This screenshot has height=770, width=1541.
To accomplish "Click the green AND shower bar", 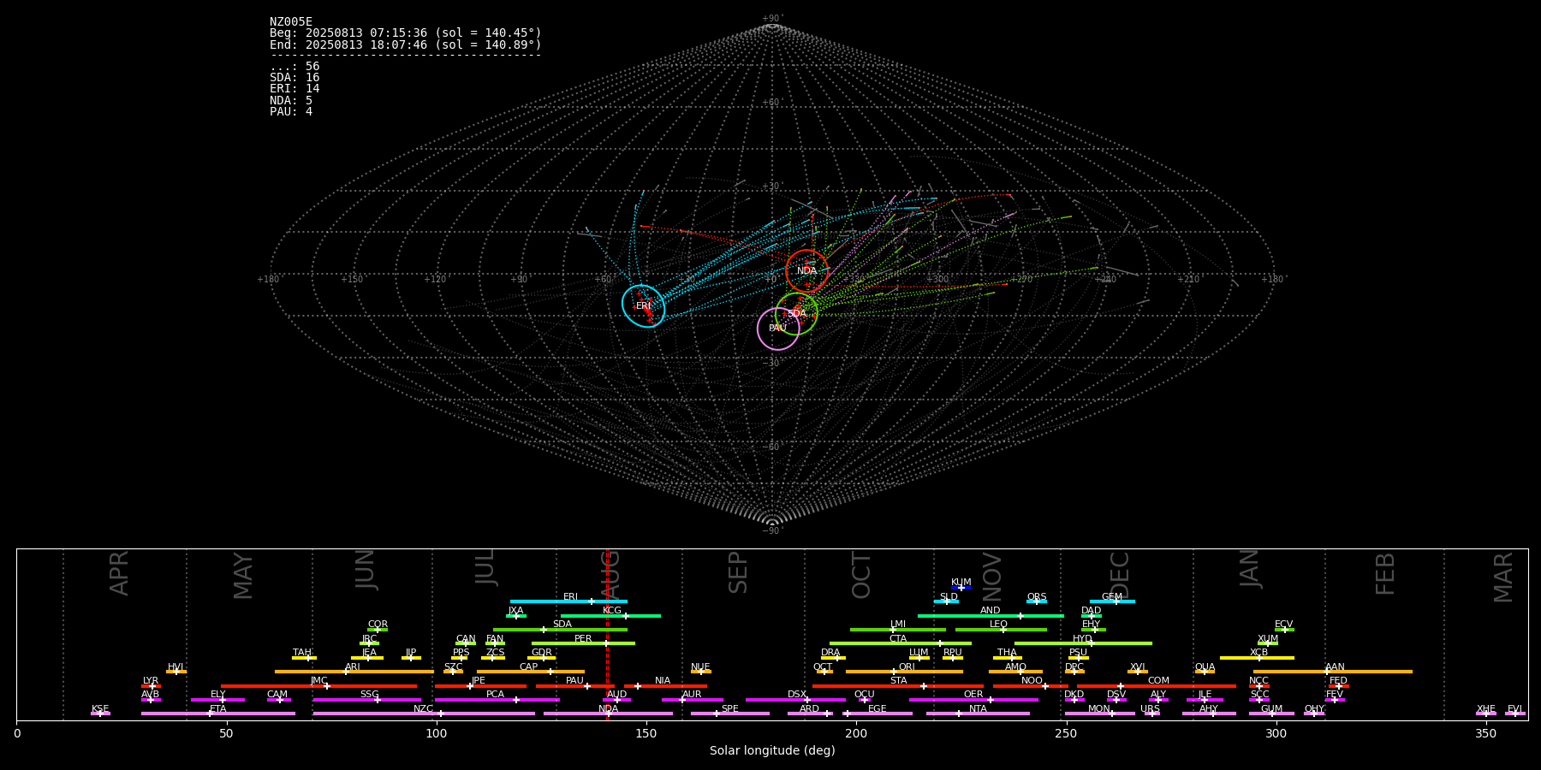I will (x=991, y=616).
